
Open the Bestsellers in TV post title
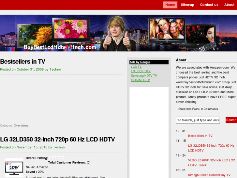(x=22, y=61)
